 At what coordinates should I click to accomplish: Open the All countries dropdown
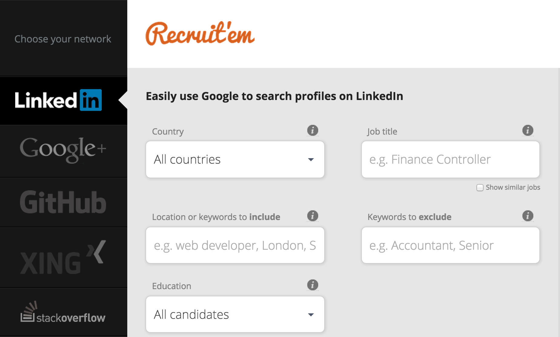(235, 159)
